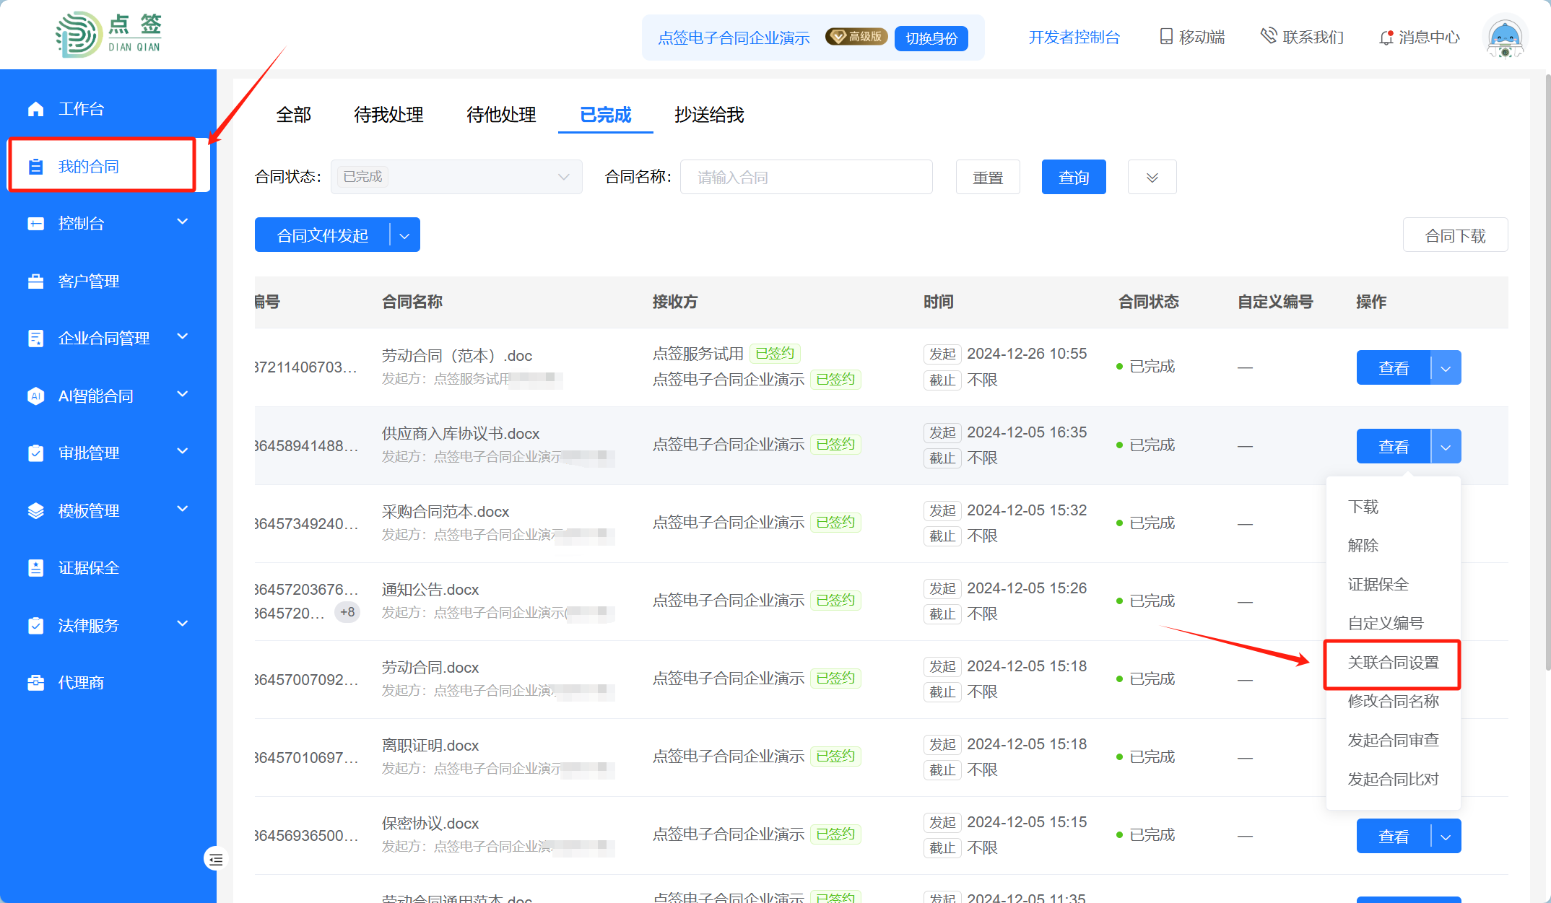This screenshot has height=903, width=1551.
Task: Open the 查看 dropdown arrow for 供应商入库协议书.docx
Action: [1446, 447]
